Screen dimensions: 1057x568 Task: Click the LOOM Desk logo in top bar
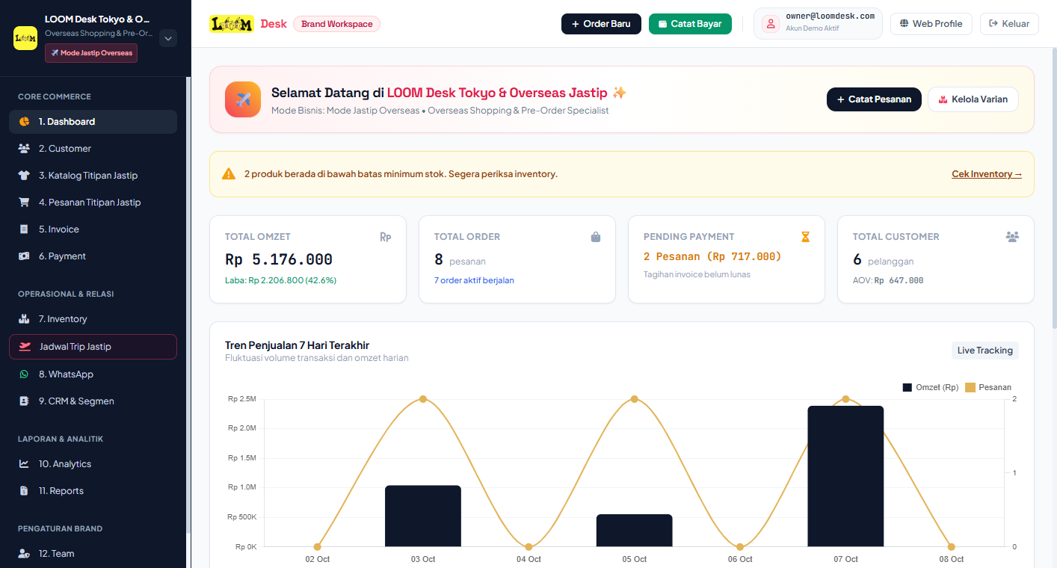pos(232,24)
